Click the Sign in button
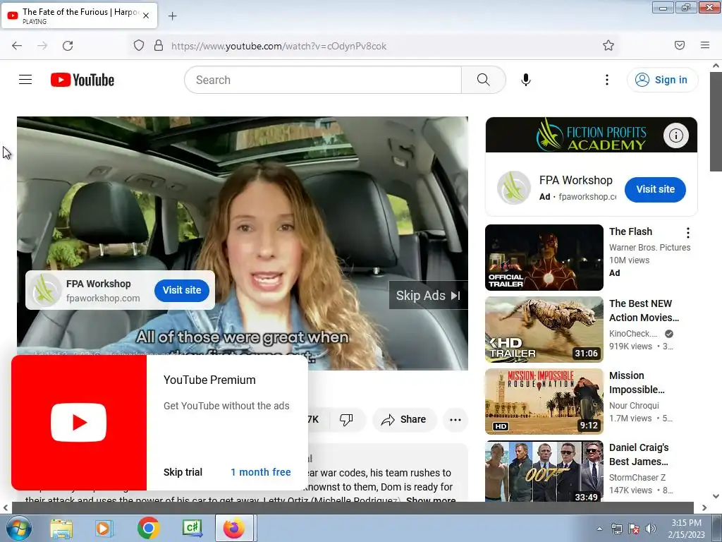This screenshot has height=542, width=722. click(662, 80)
